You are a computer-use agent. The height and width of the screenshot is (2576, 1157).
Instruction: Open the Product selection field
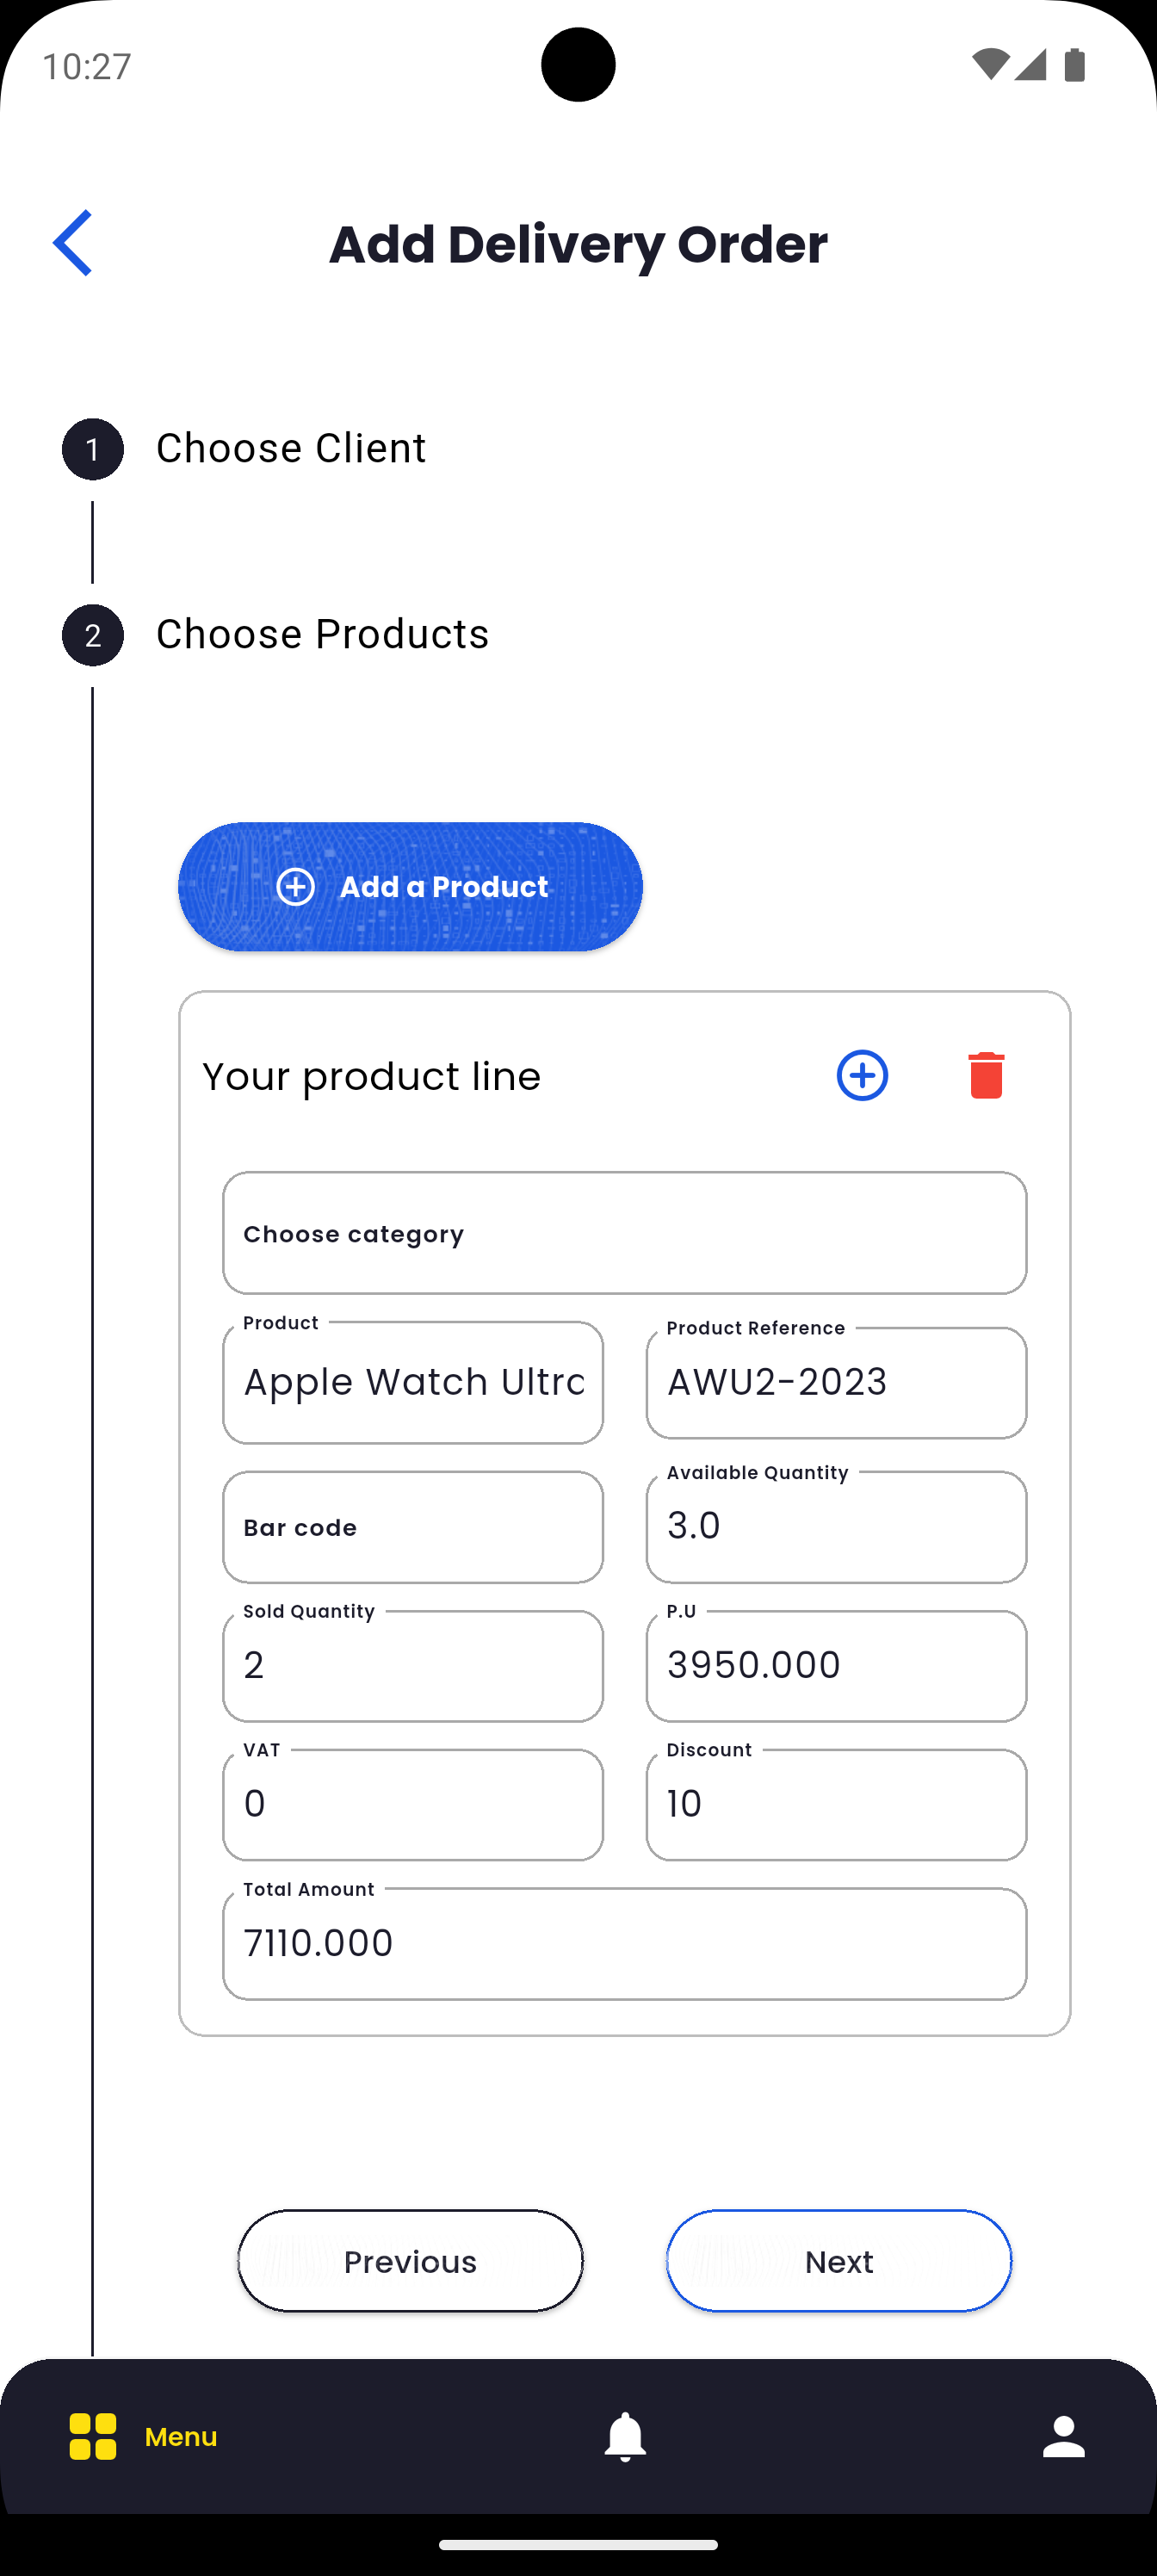(413, 1383)
